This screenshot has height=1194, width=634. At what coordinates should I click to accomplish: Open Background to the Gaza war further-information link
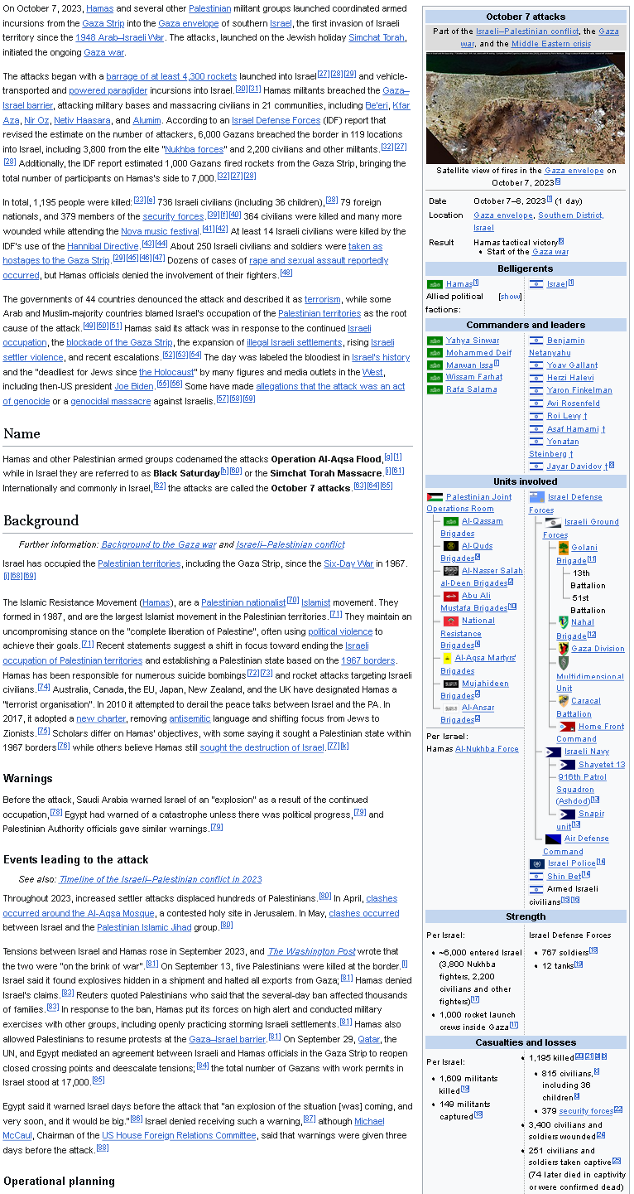[x=158, y=544]
